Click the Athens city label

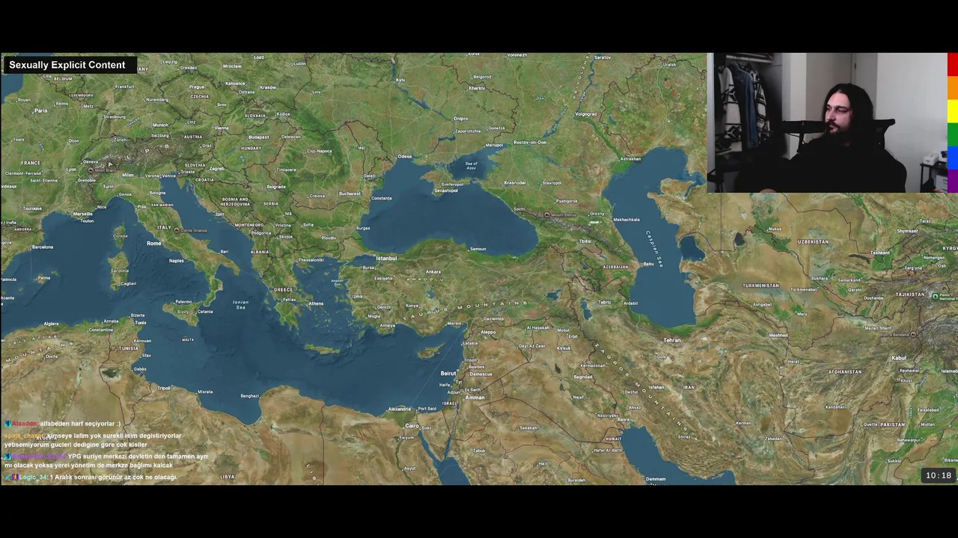[x=316, y=303]
